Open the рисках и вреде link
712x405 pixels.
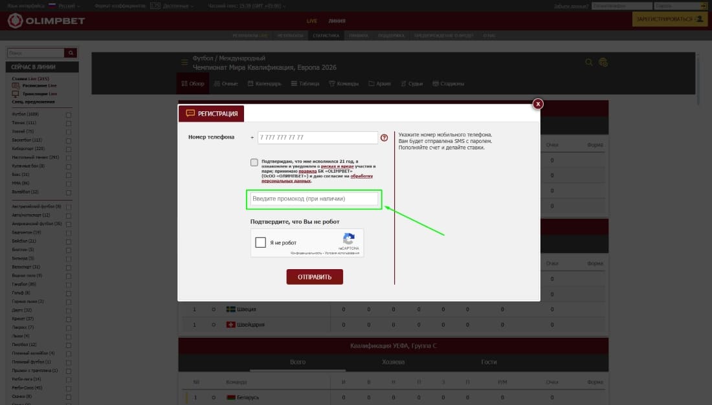337,166
